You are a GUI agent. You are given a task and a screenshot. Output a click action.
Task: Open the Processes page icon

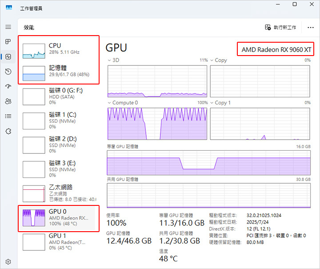coord(8,42)
